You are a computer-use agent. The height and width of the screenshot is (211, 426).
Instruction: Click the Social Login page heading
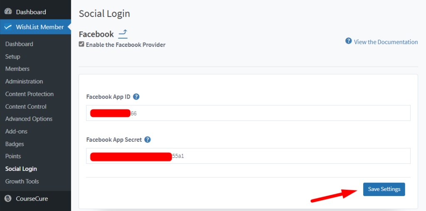point(104,14)
